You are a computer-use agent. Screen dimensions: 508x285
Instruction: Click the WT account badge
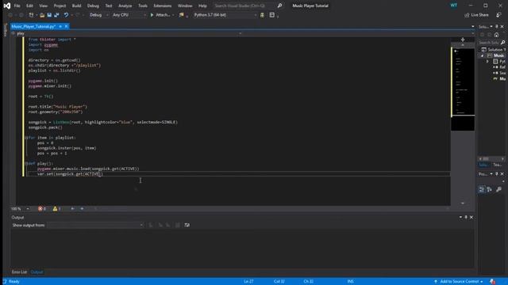453,6
